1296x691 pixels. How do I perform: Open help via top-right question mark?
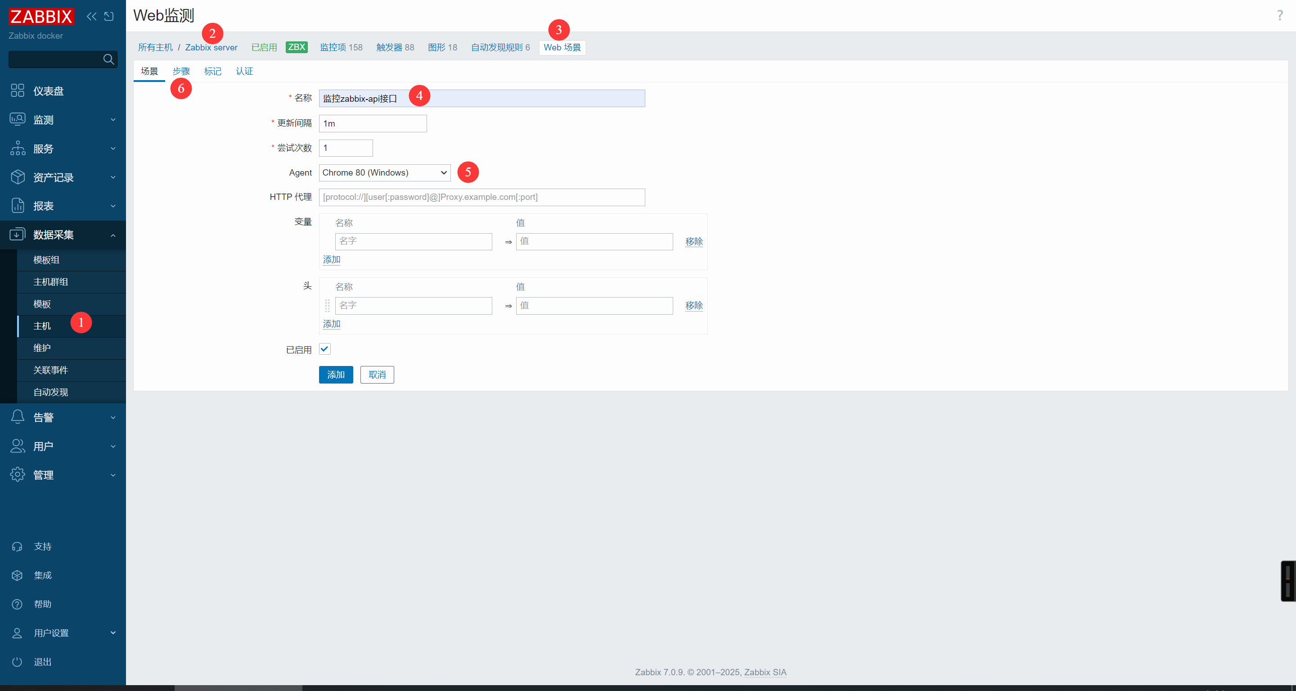[1280, 16]
